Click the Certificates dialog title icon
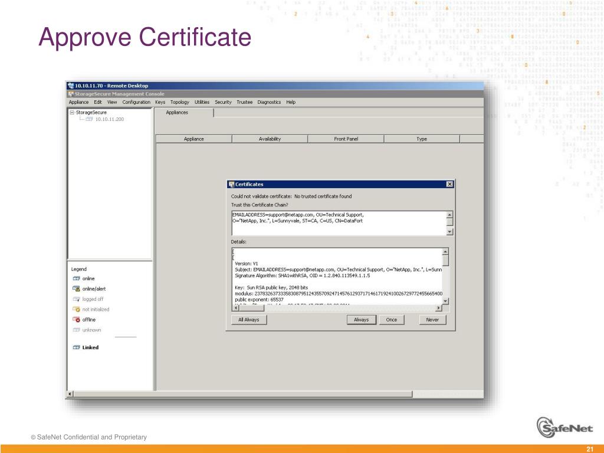The height and width of the screenshot is (453, 604). (231, 184)
